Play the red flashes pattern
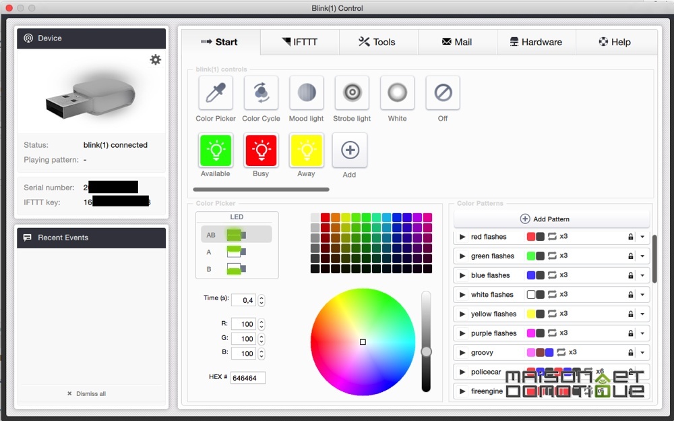The height and width of the screenshot is (421, 674). pos(462,237)
